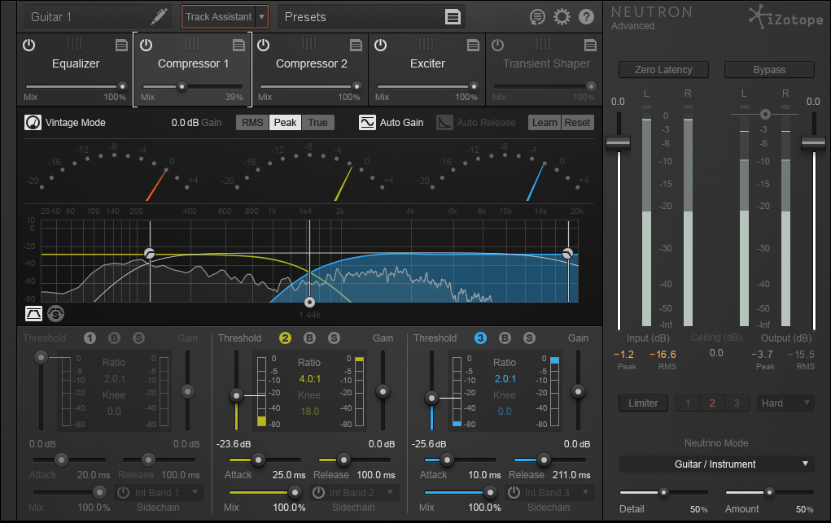Screen dimensions: 831x523
Task: Toggle Int Band 3 sidechain power
Action: click(514, 492)
